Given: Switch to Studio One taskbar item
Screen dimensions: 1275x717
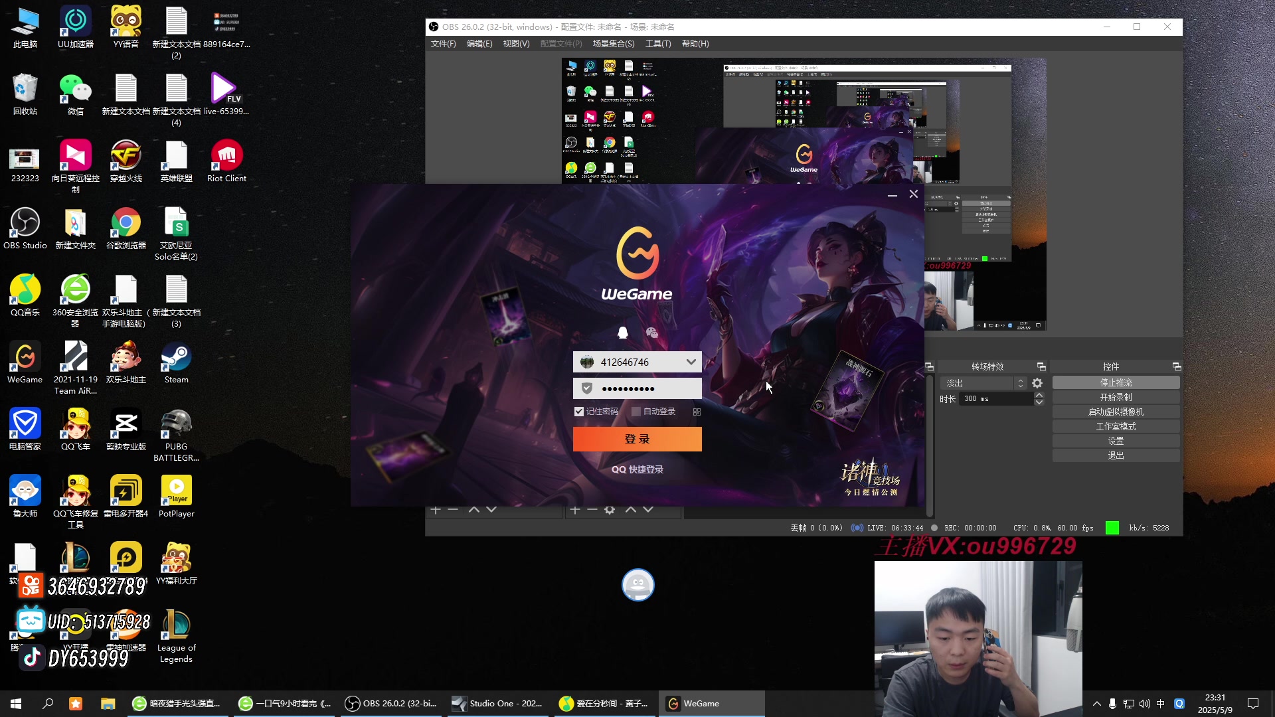Looking at the screenshot, I should (498, 704).
